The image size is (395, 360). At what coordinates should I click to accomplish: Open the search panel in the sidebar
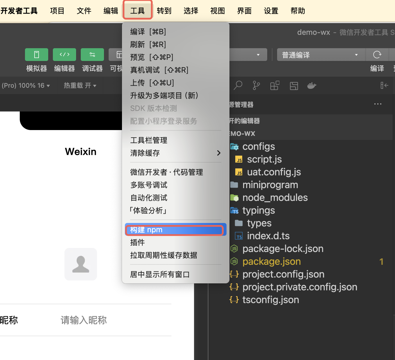[238, 85]
